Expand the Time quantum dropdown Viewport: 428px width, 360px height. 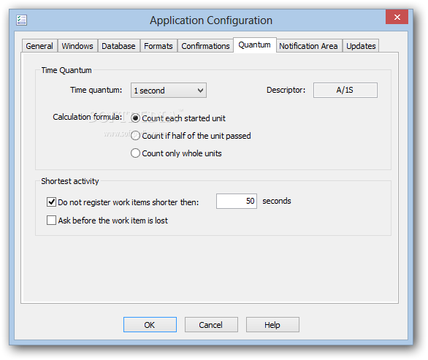[x=169, y=91]
